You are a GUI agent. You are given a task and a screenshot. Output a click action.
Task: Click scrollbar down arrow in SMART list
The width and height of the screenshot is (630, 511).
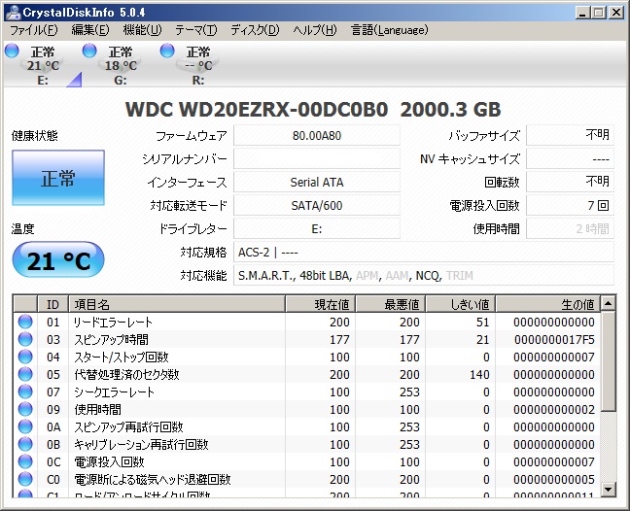coord(609,490)
